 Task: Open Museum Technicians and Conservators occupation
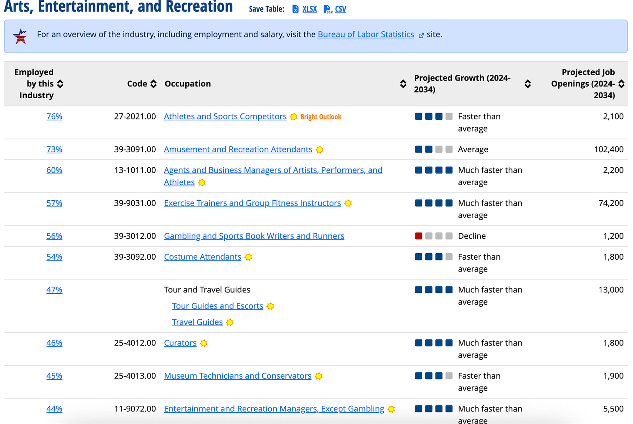pos(238,376)
